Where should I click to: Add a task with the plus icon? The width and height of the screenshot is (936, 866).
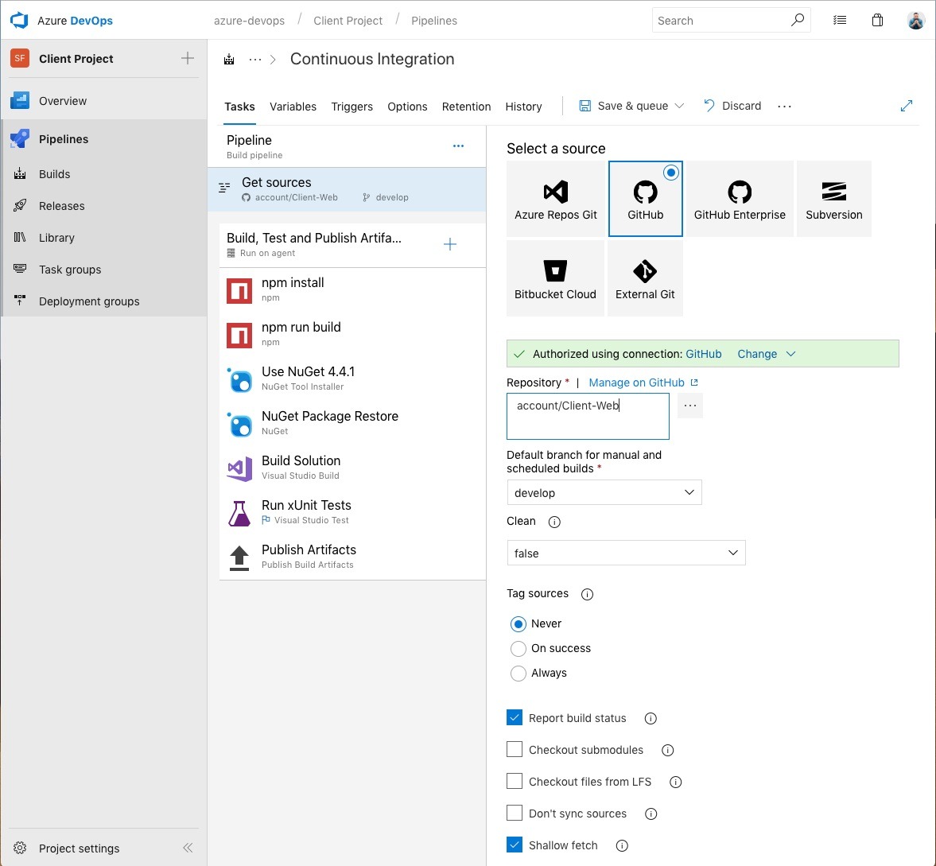pos(450,245)
